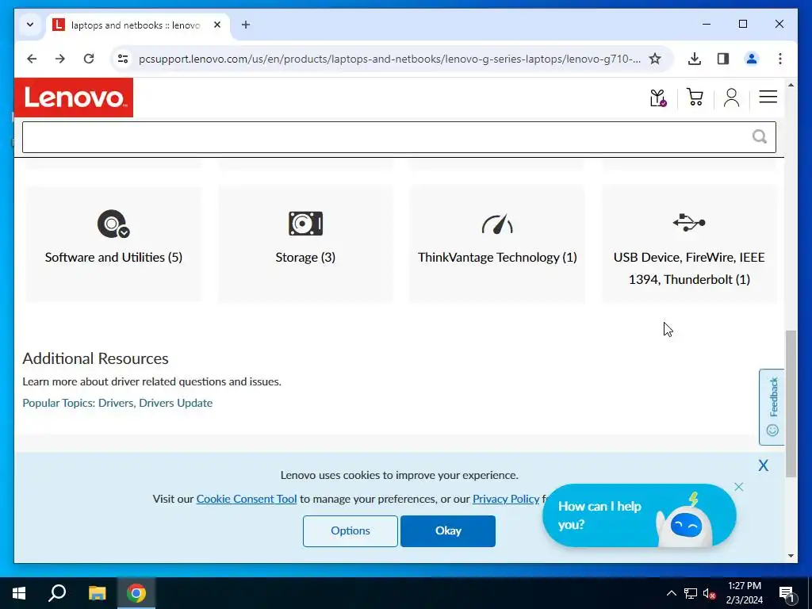Open the How can I help chatbot
The height and width of the screenshot is (609, 812).
point(639,515)
